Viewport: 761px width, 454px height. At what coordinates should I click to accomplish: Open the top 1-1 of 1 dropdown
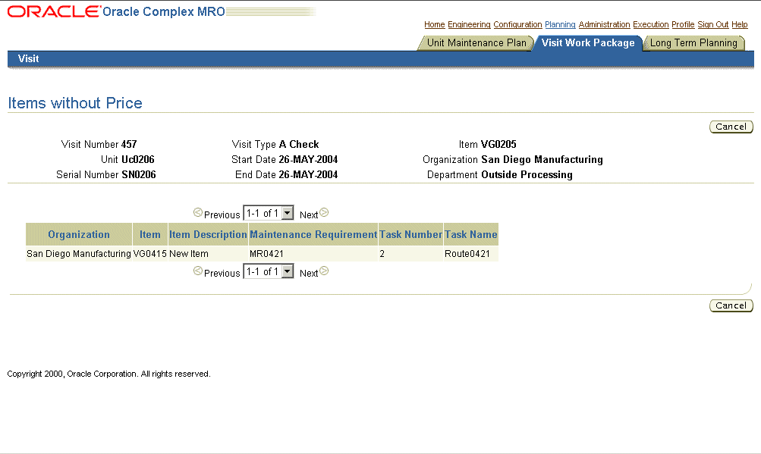pyautogui.click(x=269, y=213)
